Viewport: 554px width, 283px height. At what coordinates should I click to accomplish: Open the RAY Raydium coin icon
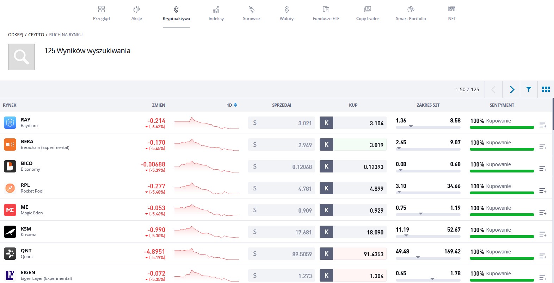10,122
